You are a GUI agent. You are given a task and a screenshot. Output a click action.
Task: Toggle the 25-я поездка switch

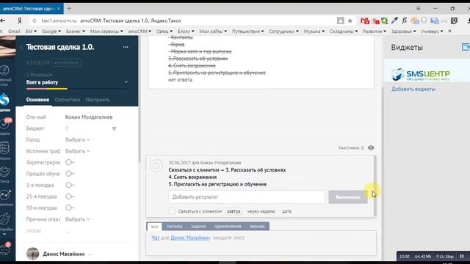[x=70, y=197]
